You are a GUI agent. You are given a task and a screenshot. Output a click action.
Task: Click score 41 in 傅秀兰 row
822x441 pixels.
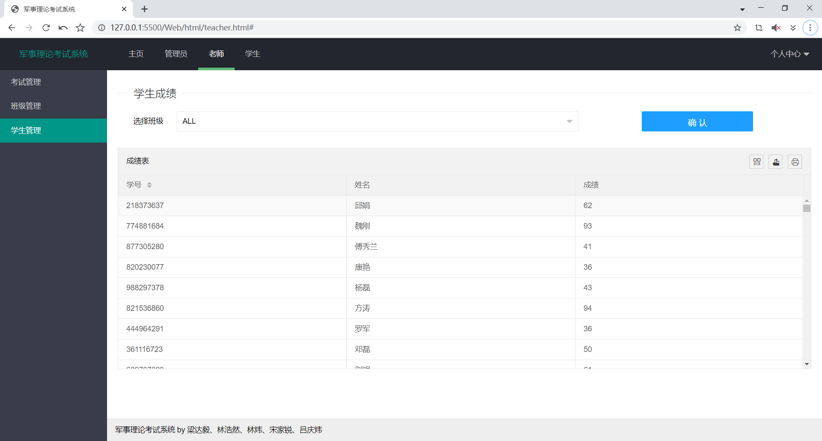tap(689, 247)
